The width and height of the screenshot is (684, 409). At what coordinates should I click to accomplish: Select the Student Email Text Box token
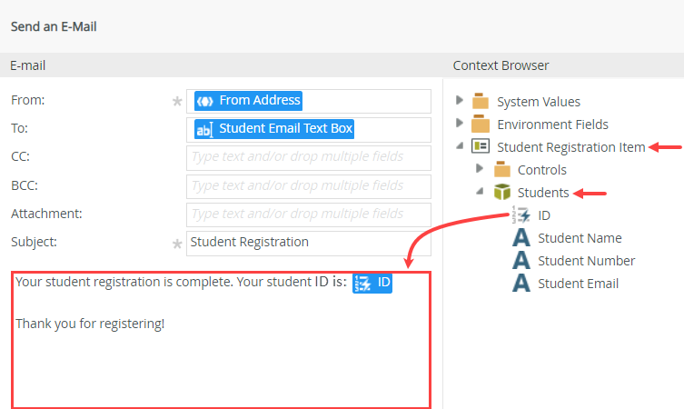point(274,129)
